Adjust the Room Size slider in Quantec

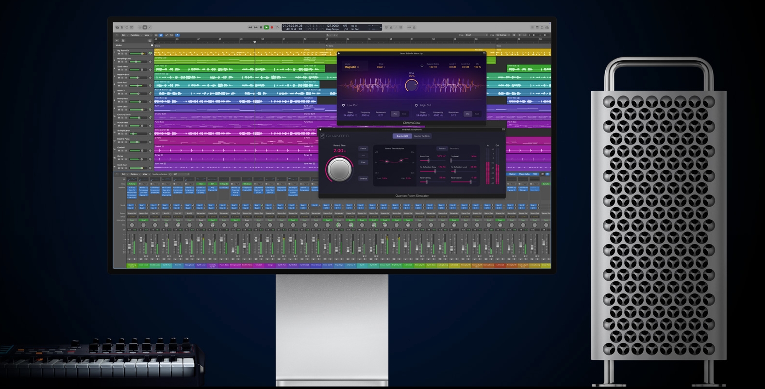432,161
